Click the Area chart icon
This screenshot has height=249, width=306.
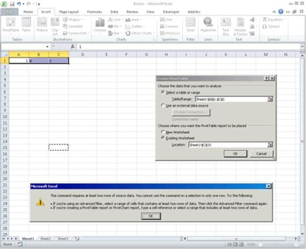click(128, 20)
